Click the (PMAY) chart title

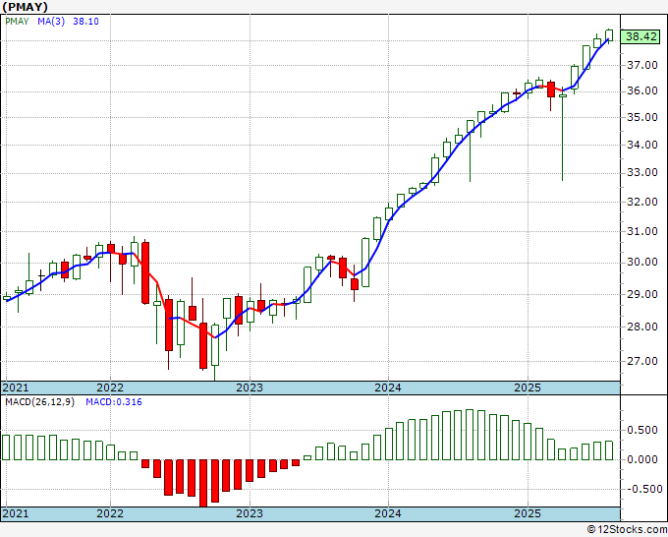pos(26,7)
